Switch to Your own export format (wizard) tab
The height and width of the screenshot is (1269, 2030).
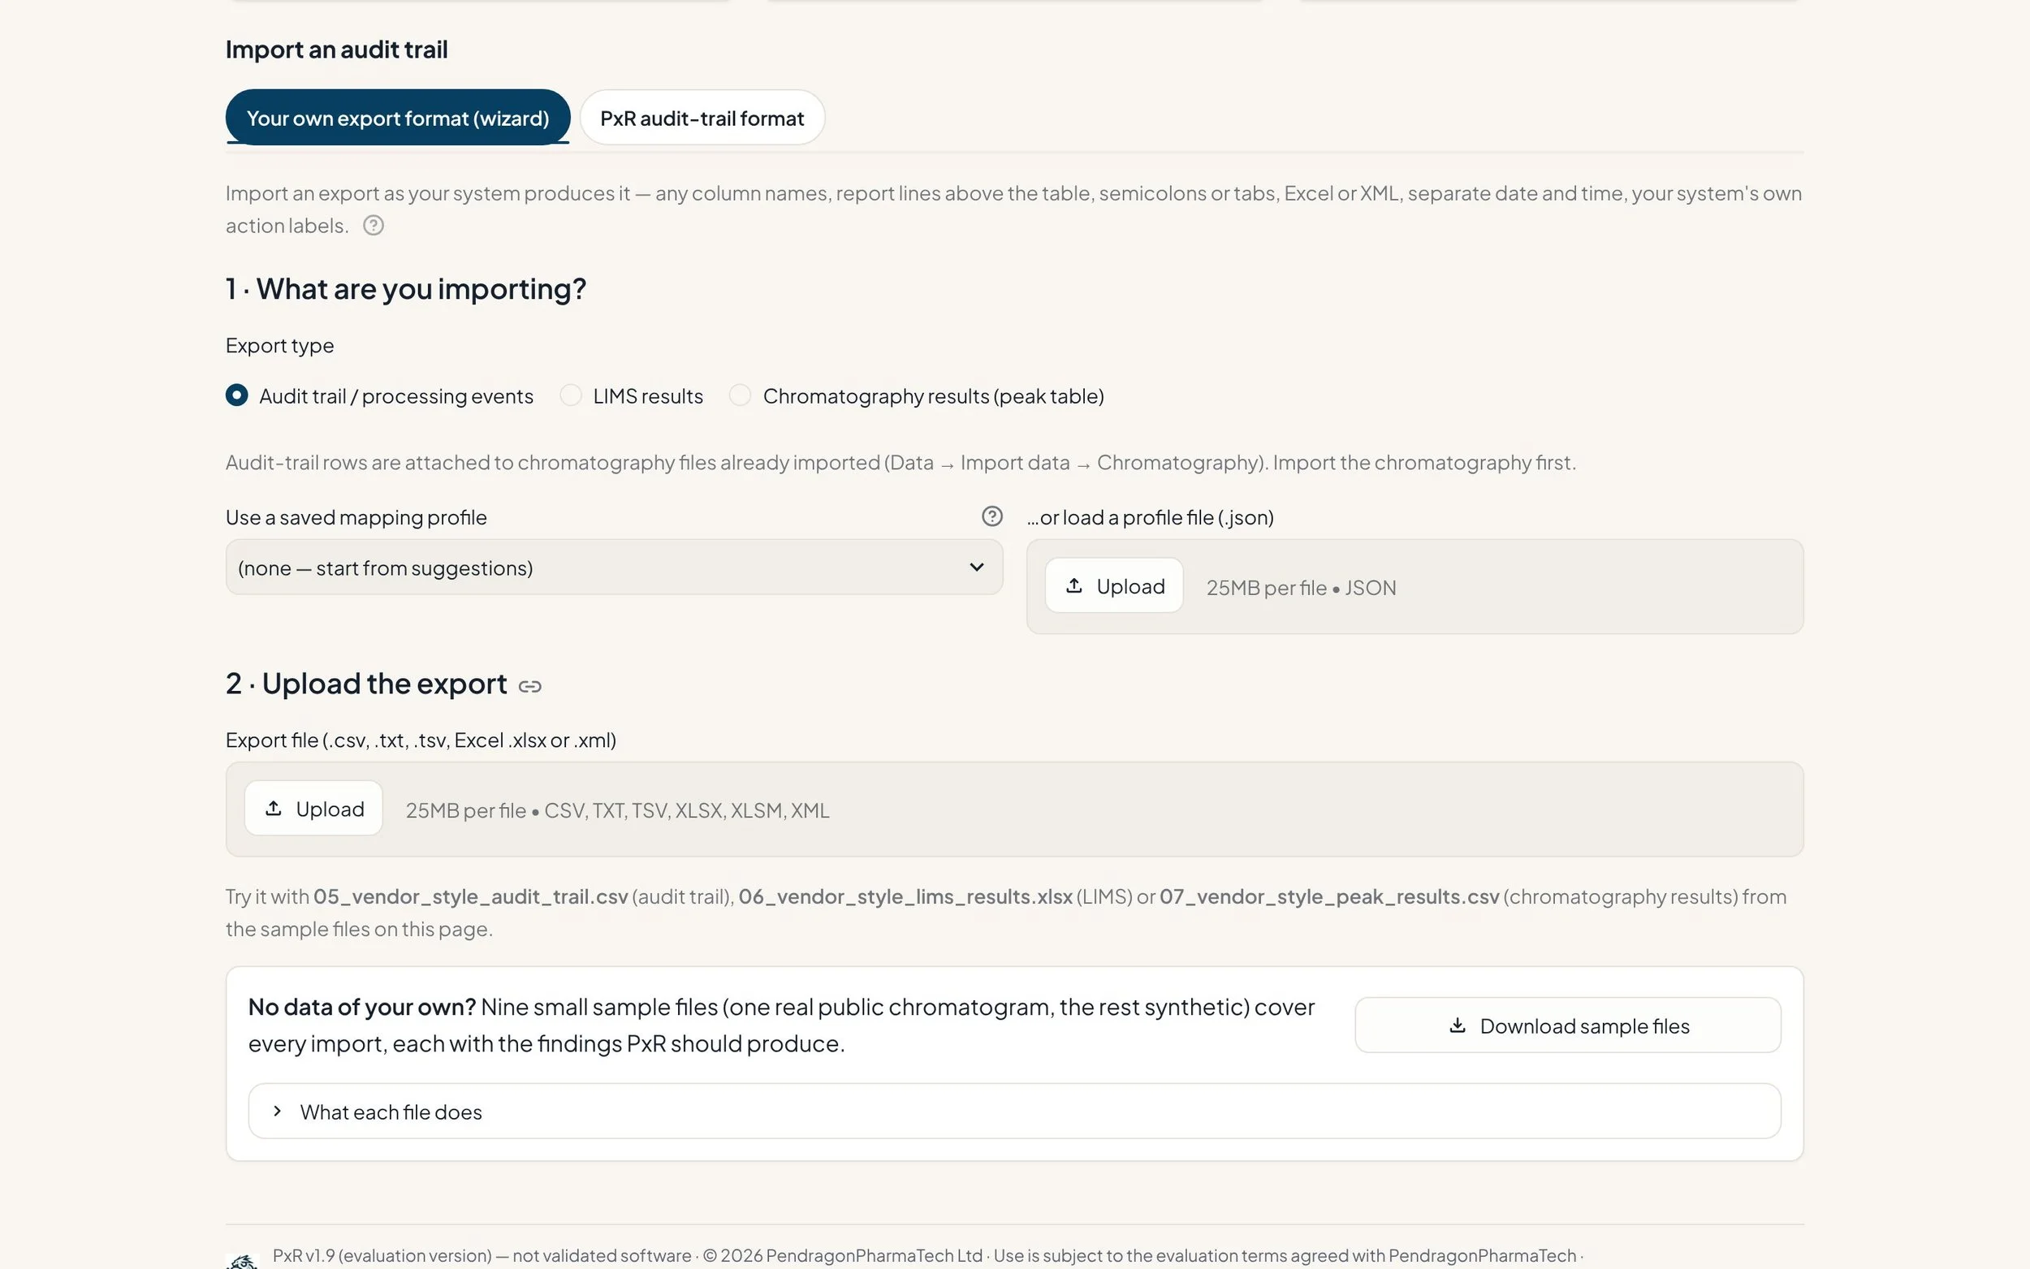tap(398, 118)
